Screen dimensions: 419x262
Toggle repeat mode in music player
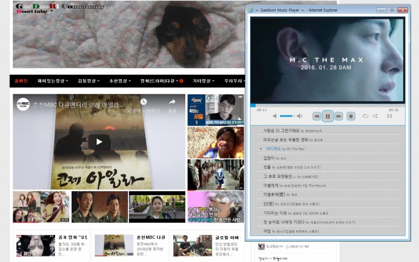(365, 116)
